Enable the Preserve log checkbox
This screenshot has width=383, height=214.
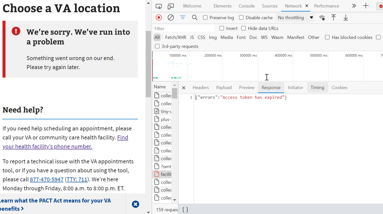[x=205, y=17]
